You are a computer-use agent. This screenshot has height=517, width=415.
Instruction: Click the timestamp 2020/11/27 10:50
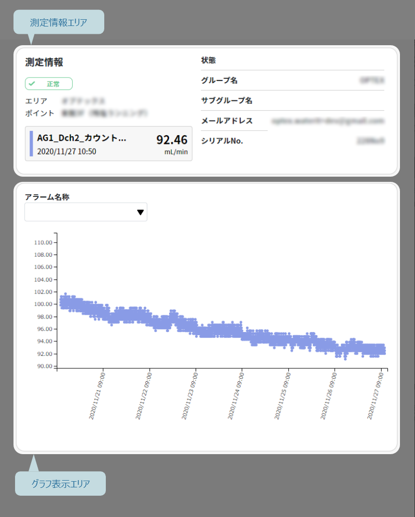tap(67, 152)
